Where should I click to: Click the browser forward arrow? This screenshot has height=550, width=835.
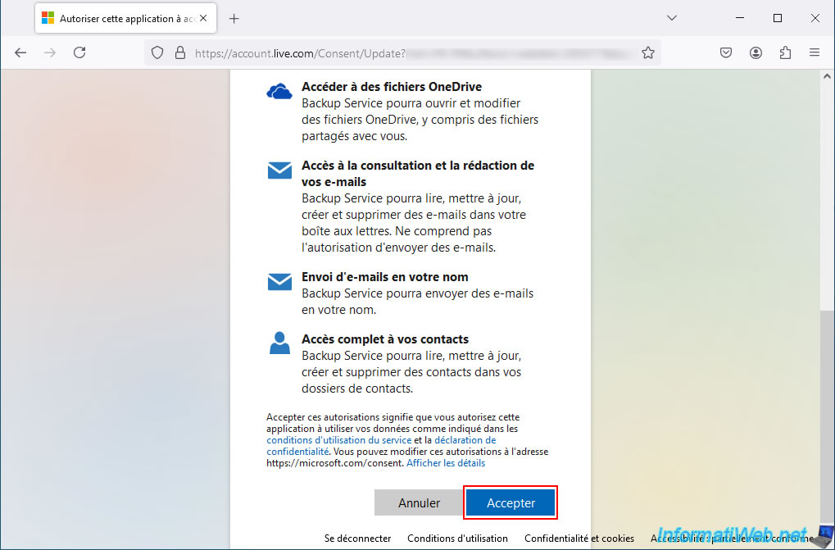coord(50,52)
